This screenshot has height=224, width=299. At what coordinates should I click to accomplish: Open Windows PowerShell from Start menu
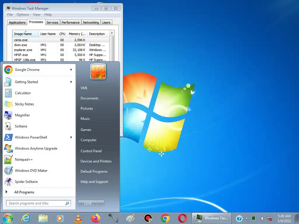pyautogui.click(x=39, y=137)
